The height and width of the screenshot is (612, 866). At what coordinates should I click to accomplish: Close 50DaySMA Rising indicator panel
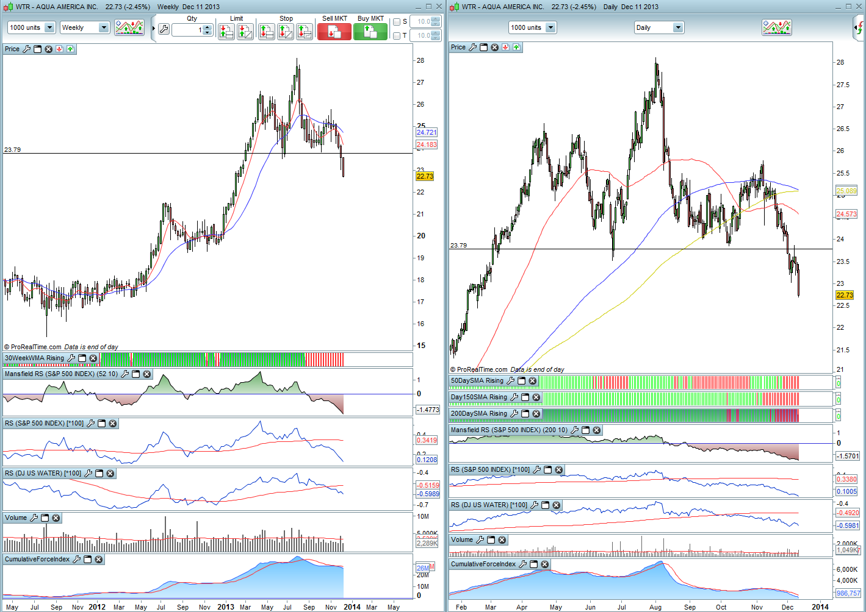[533, 381]
